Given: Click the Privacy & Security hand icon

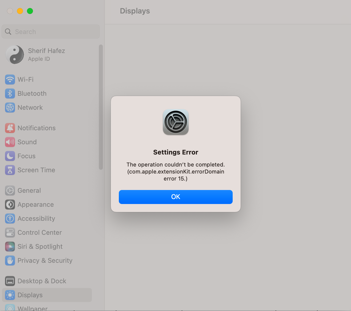Looking at the screenshot, I should 10,260.
